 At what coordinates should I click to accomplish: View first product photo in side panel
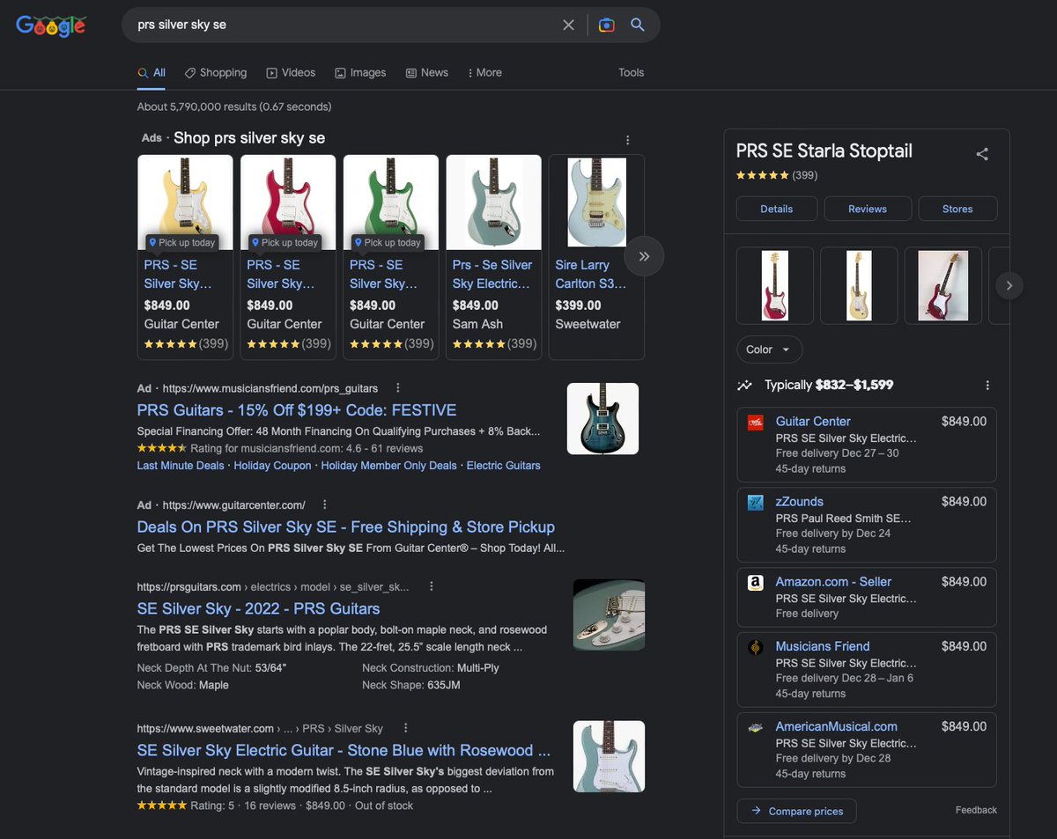pyautogui.click(x=775, y=285)
